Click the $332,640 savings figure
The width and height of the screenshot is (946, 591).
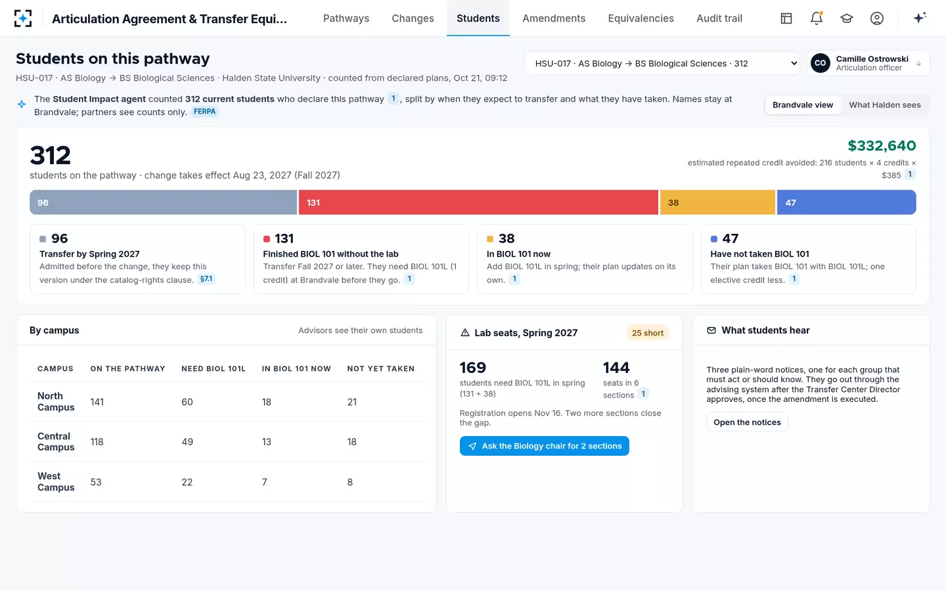882,146
